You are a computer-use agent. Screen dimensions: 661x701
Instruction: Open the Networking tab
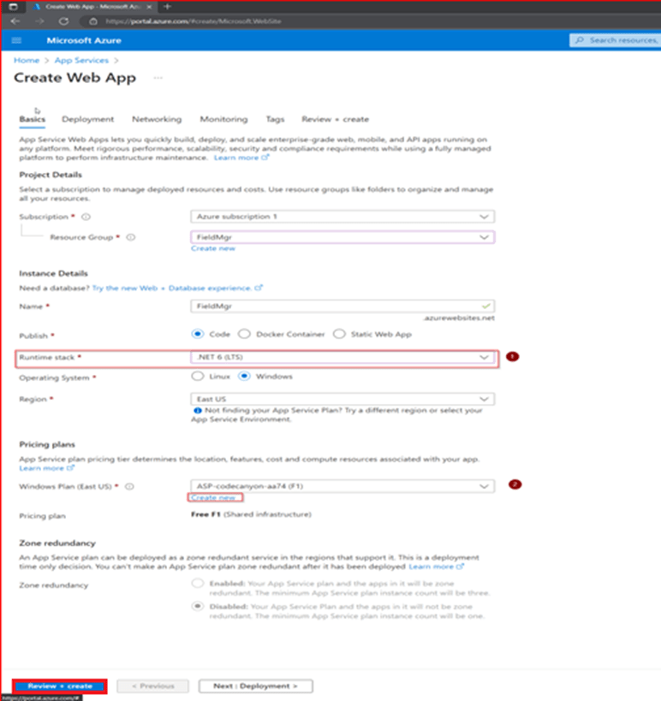tap(157, 119)
